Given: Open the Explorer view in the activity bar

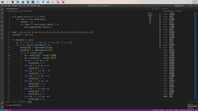Looking at the screenshot, I should point(2,9).
